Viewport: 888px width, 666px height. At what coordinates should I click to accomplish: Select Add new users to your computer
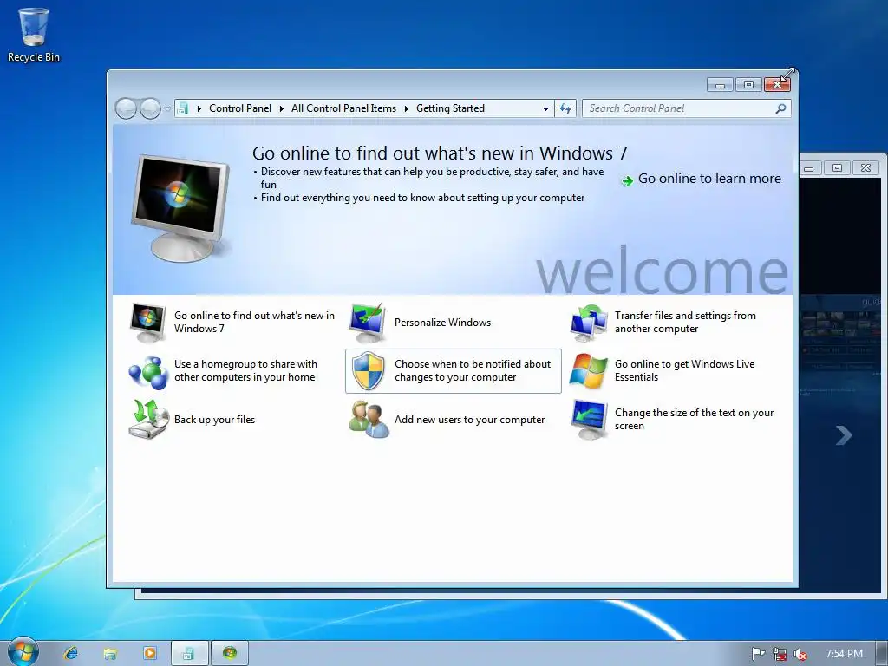point(469,420)
